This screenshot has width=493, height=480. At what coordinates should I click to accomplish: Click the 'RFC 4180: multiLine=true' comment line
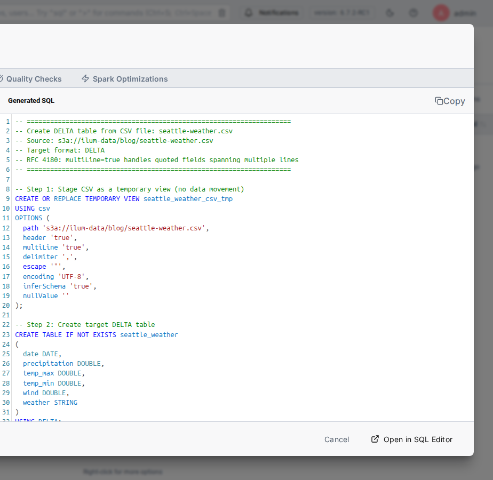point(157,159)
